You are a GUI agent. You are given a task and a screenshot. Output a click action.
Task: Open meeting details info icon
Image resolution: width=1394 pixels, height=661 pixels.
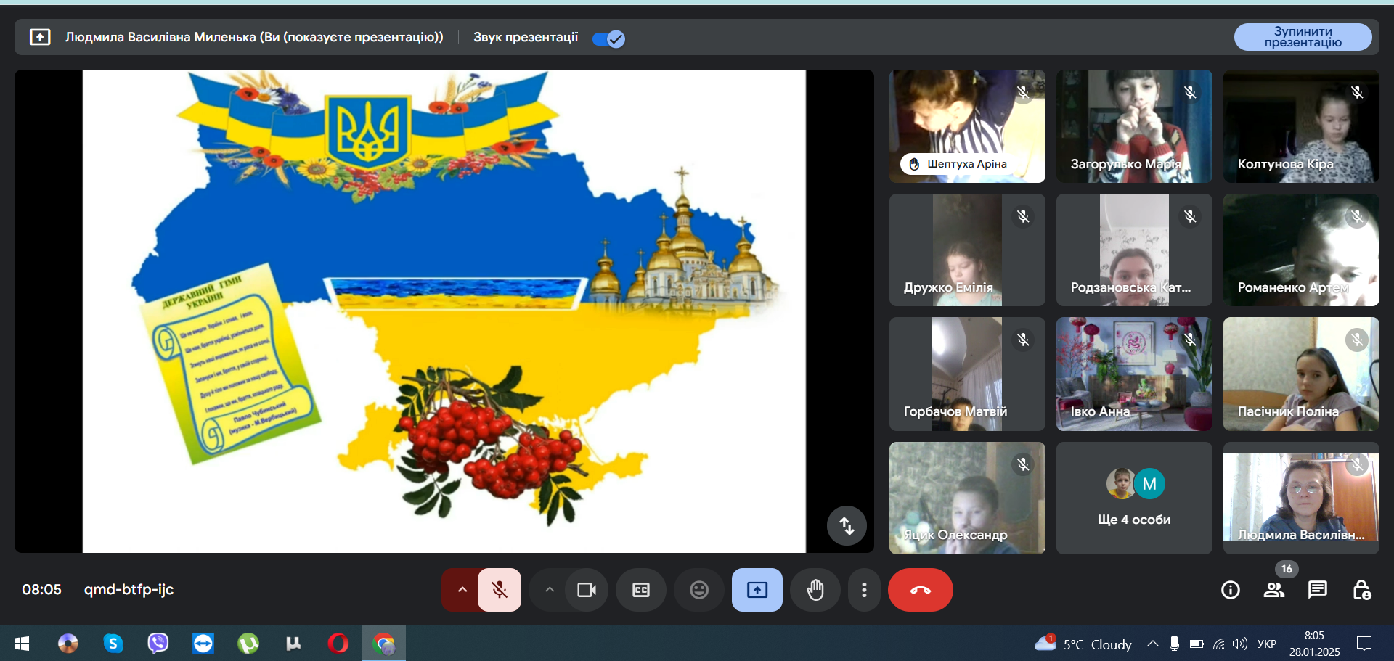coord(1231,590)
